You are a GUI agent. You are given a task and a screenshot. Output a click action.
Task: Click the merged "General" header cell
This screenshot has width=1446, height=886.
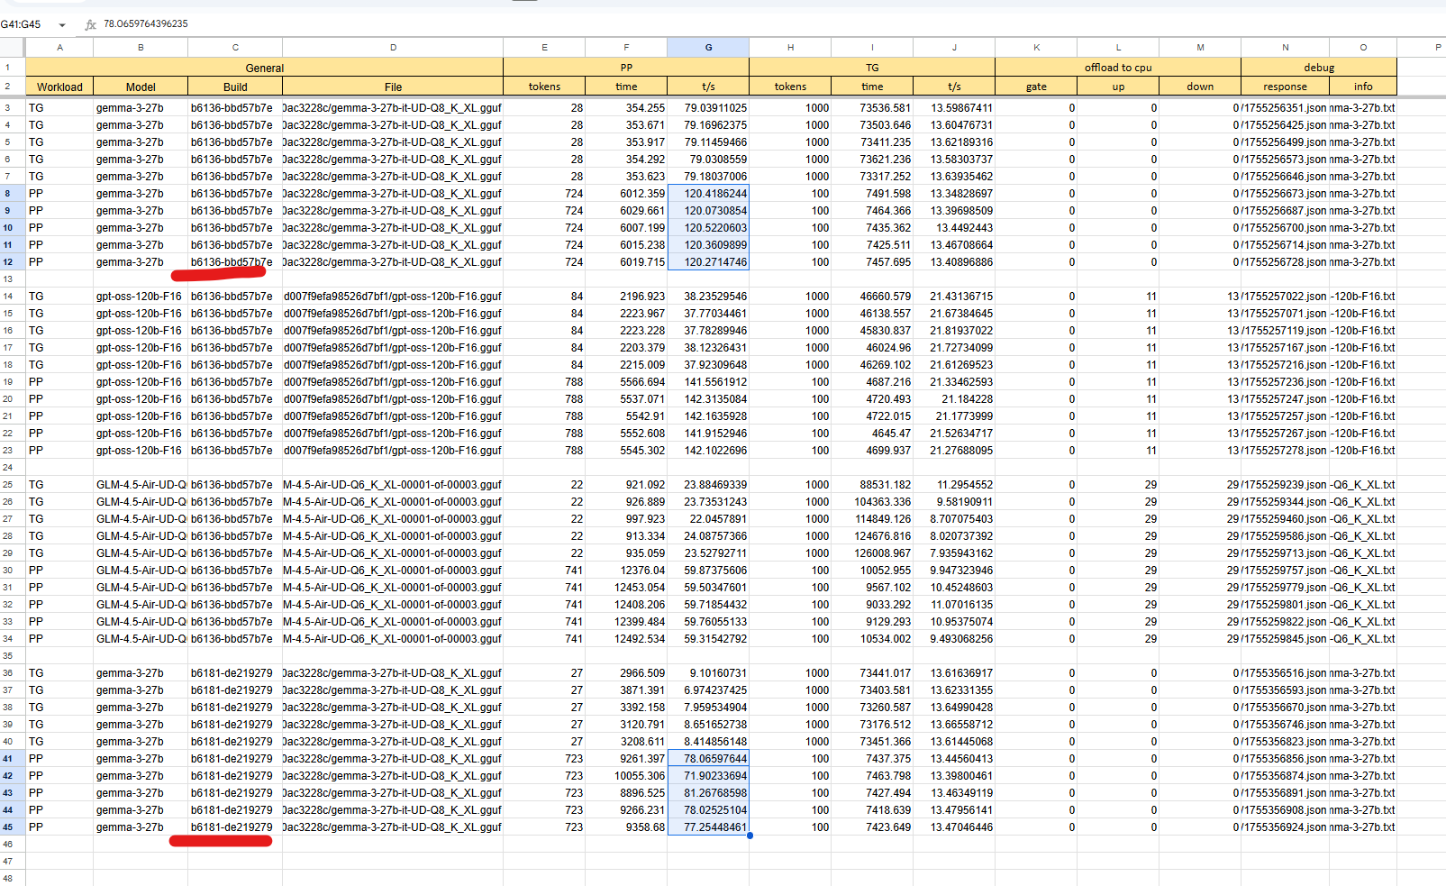click(265, 68)
